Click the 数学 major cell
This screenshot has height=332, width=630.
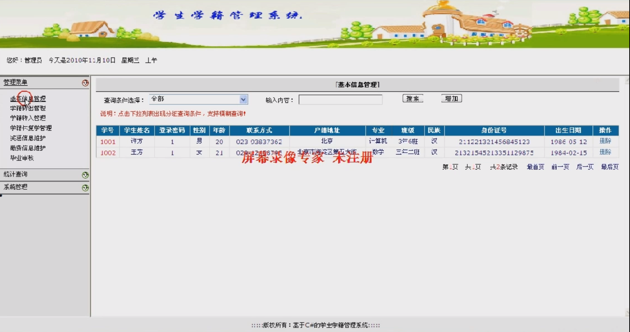tap(378, 152)
